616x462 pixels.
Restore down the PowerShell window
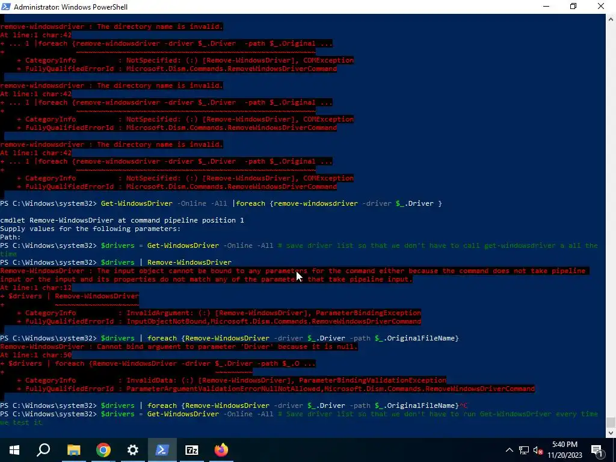point(573,7)
